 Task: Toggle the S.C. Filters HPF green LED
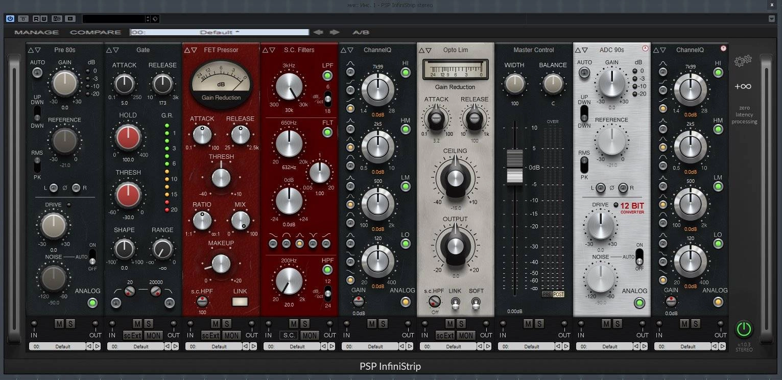(327, 270)
